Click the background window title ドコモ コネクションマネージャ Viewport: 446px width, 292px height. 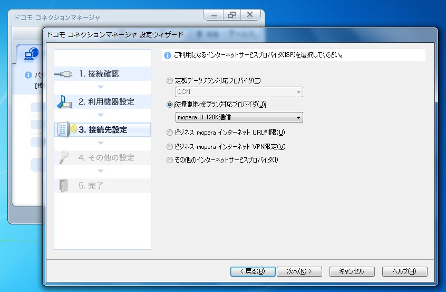[57, 17]
